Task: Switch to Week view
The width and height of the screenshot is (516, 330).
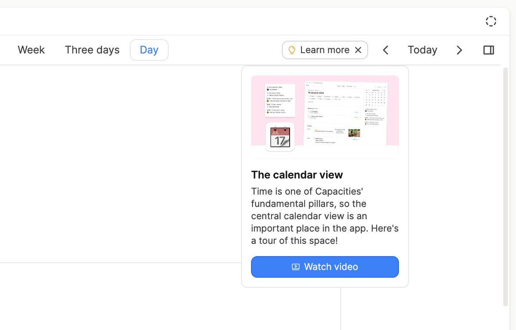Action: 31,50
